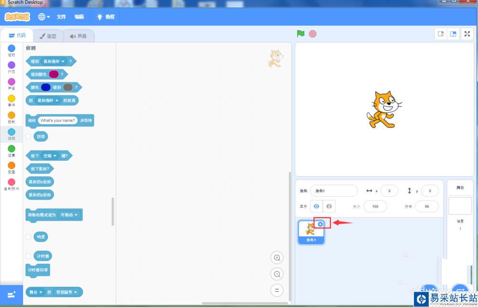Open the 鼠标指针 dropdown in the 碰到 block
This screenshot has width=478, height=307.
54,61
